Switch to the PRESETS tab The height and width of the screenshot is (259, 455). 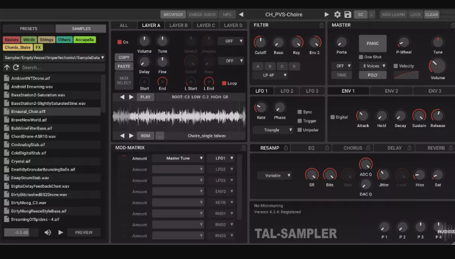pyautogui.click(x=28, y=28)
